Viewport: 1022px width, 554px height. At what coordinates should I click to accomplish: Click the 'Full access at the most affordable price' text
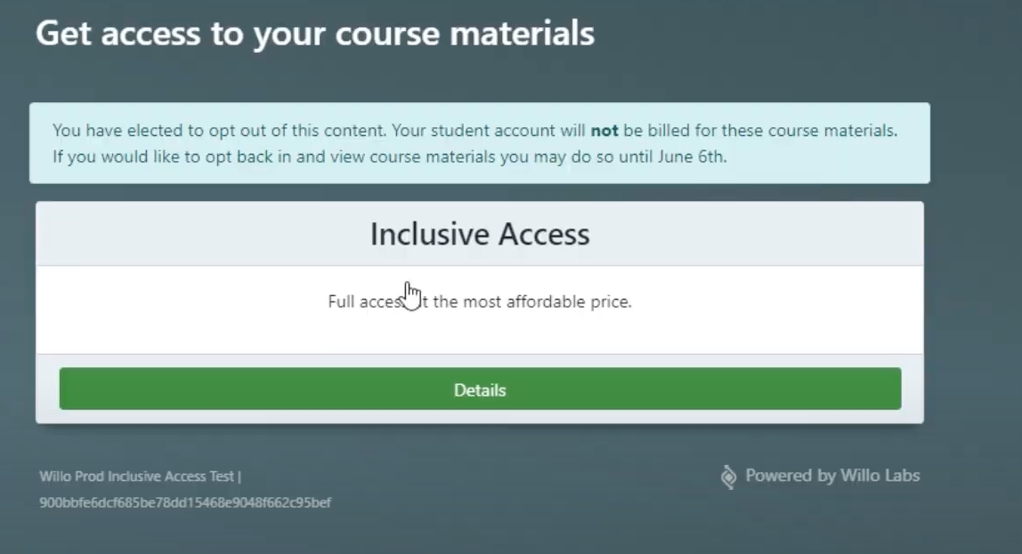coord(480,301)
